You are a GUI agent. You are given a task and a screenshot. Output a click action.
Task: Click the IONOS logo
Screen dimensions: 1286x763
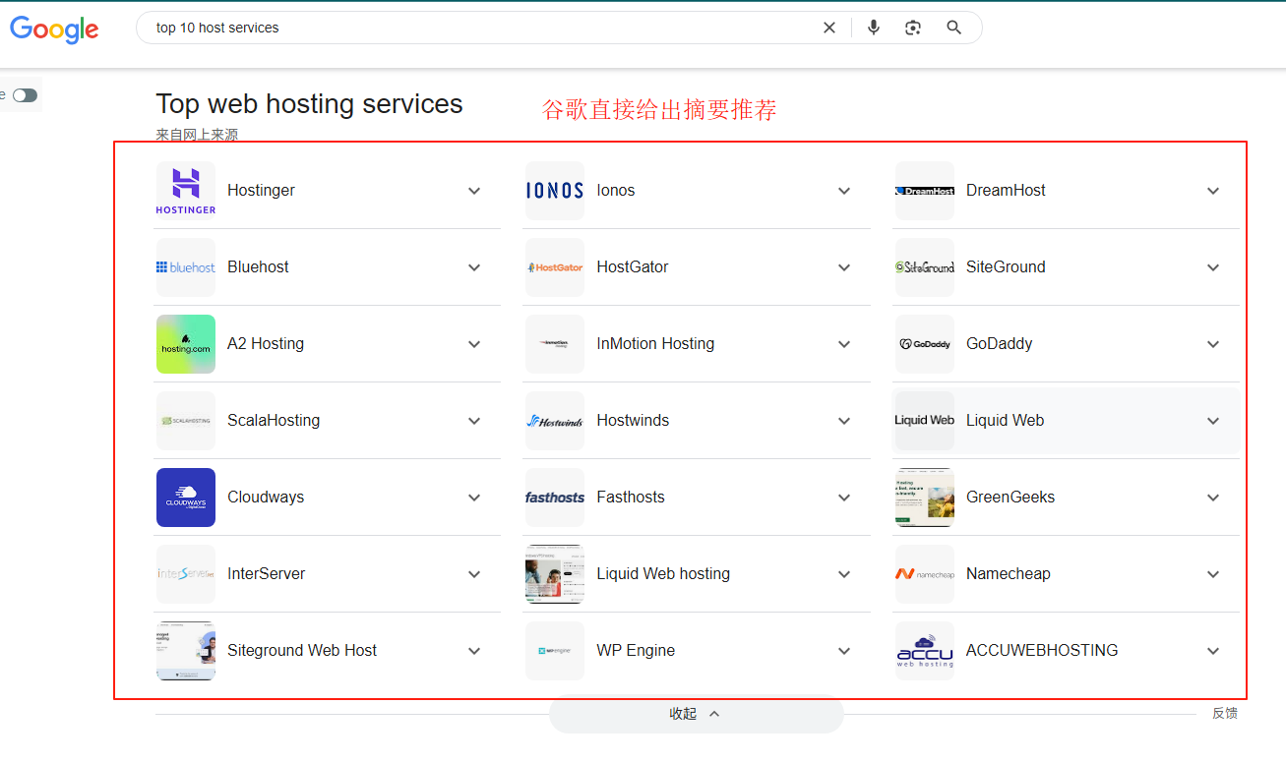pos(554,190)
